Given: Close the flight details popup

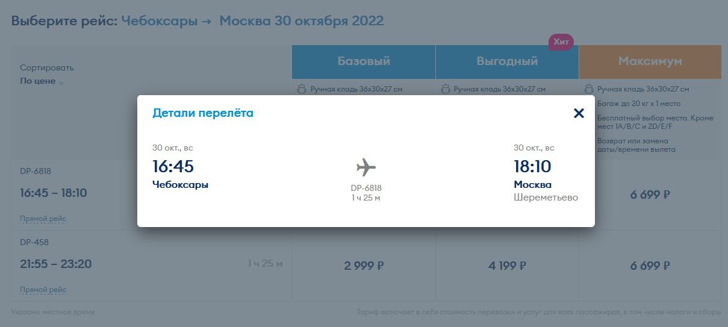Looking at the screenshot, I should pos(579,113).
